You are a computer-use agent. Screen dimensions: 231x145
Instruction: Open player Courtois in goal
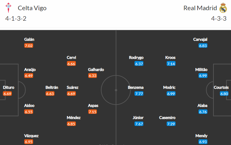click(221, 87)
